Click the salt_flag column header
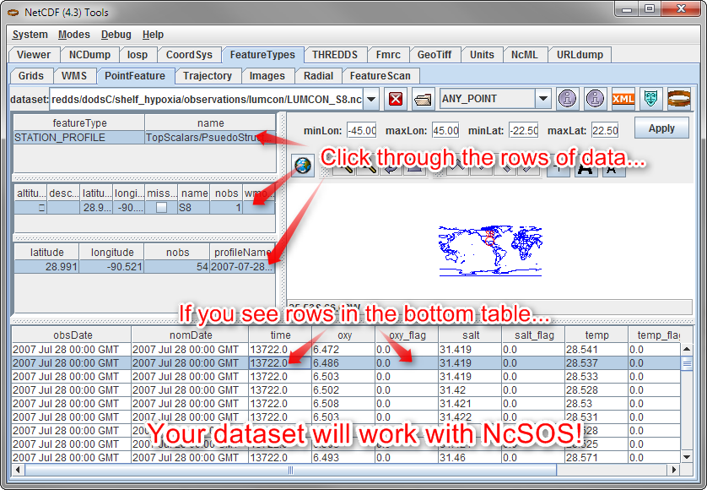This screenshot has width=707, height=490. (533, 335)
